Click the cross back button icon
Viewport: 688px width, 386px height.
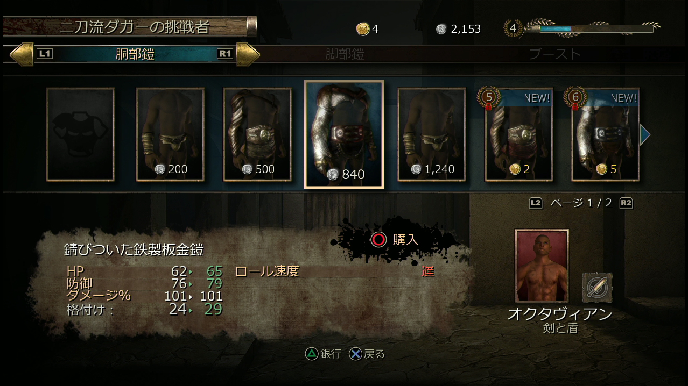tap(355, 354)
